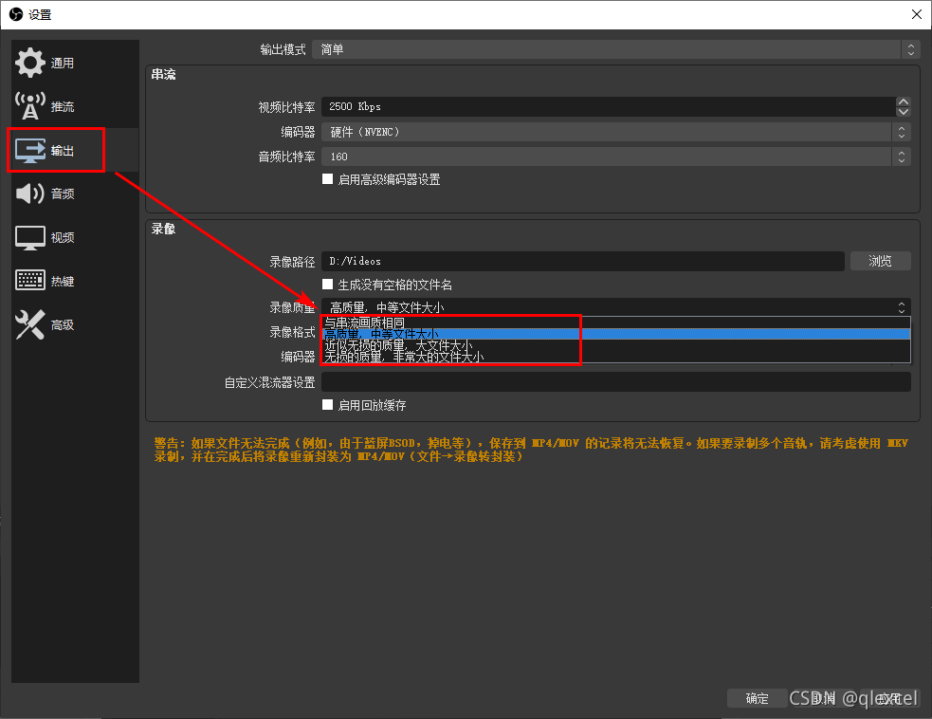The height and width of the screenshot is (719, 932).
Task: Enable 启用回放缓存 checkbox
Action: [327, 405]
